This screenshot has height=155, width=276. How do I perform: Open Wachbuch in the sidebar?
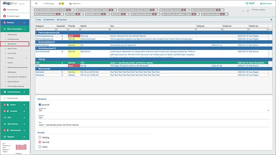click(x=12, y=44)
